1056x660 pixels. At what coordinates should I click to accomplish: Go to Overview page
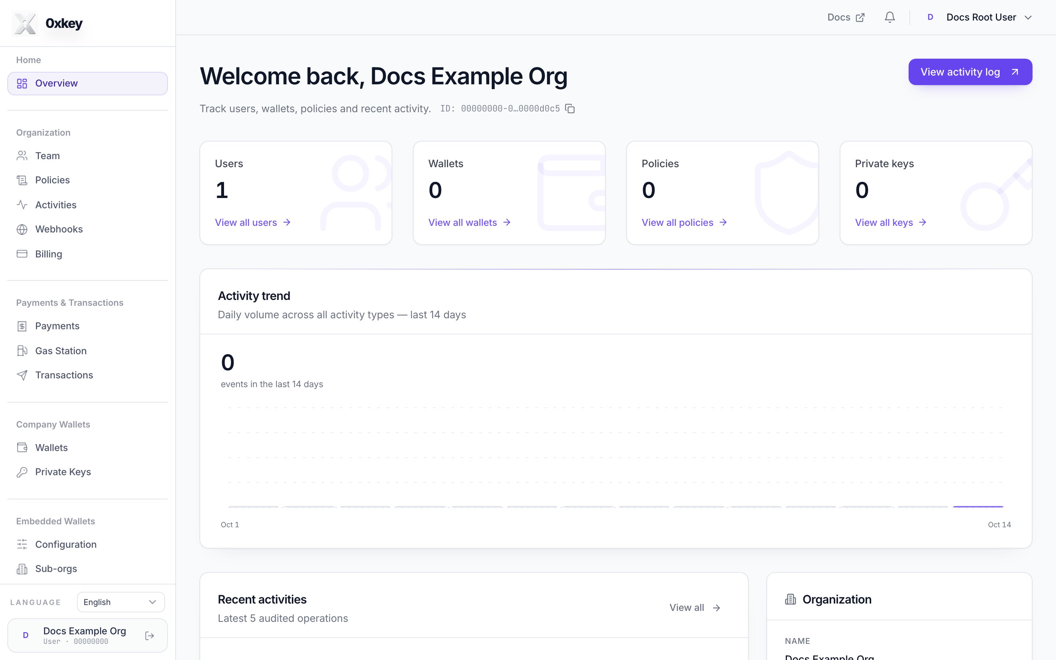(x=88, y=83)
